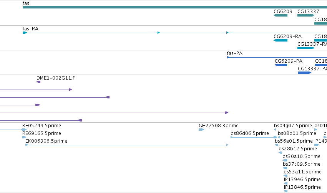Select the fas-RA transcript line

coord(175,33)
